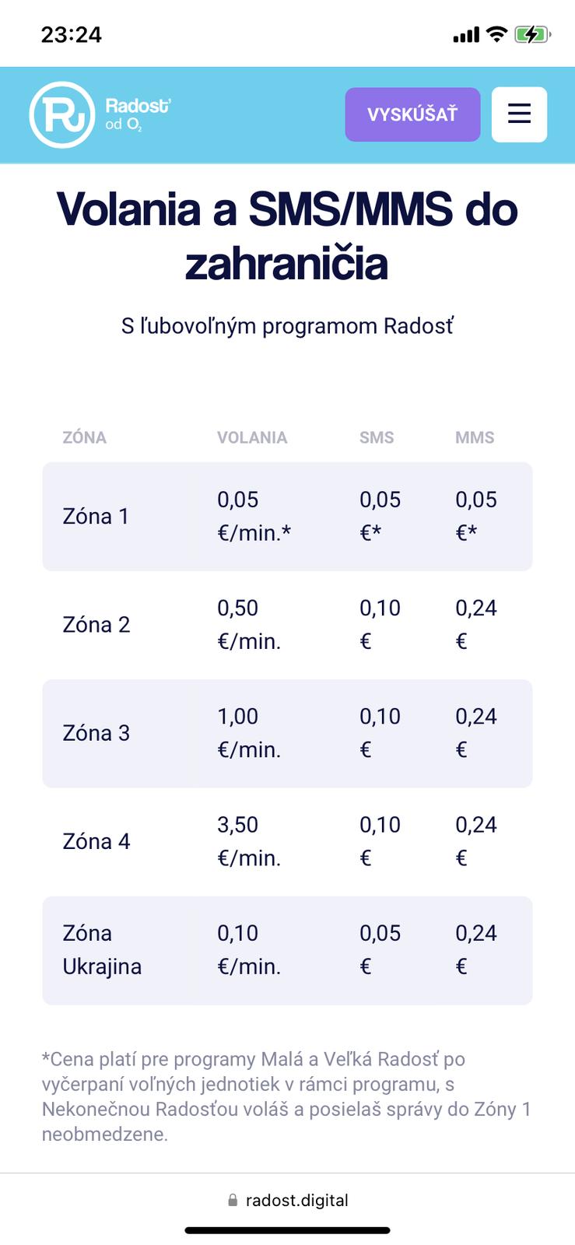
Task: Tap the Radosť logo icon
Action: (62, 114)
